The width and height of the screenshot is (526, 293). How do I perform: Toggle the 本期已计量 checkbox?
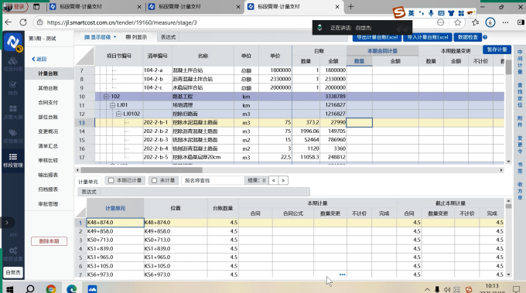111,180
